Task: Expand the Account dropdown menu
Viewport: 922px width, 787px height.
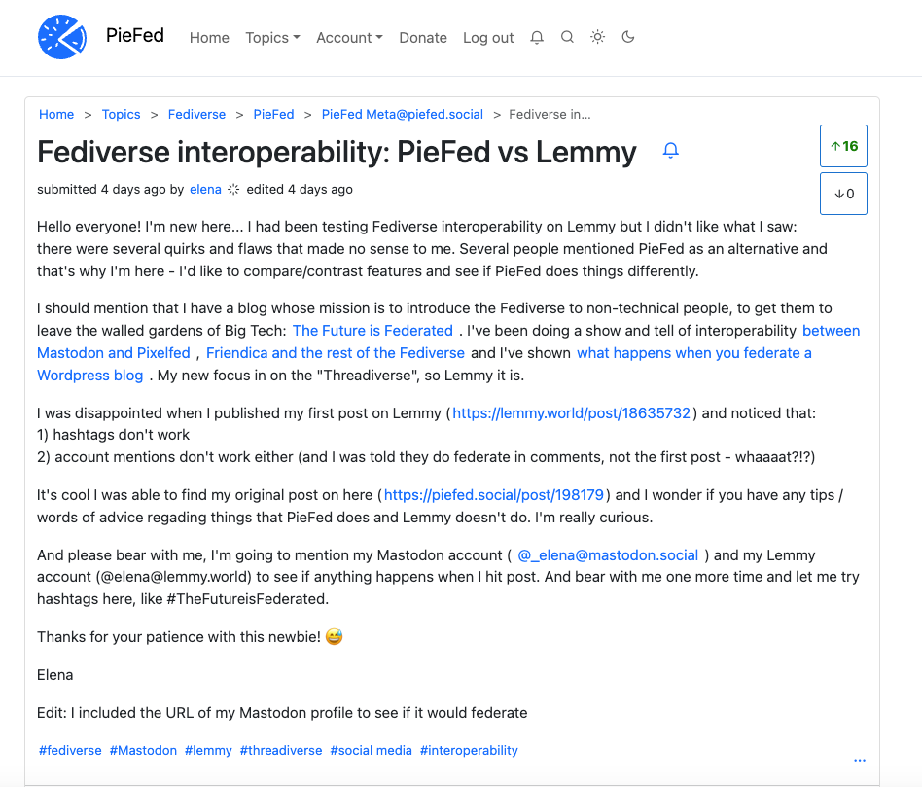Action: point(349,38)
